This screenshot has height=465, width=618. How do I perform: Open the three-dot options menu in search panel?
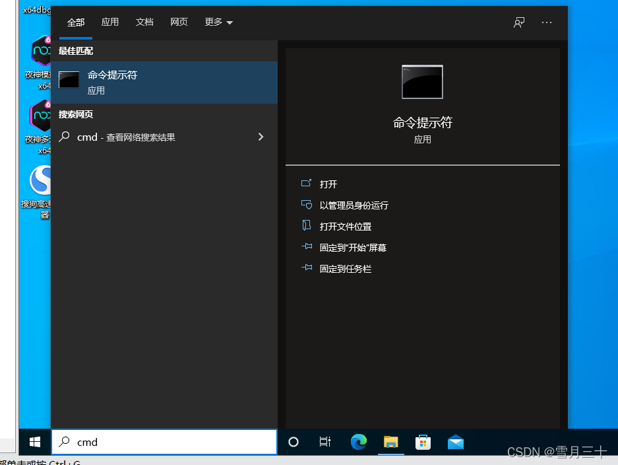click(547, 22)
